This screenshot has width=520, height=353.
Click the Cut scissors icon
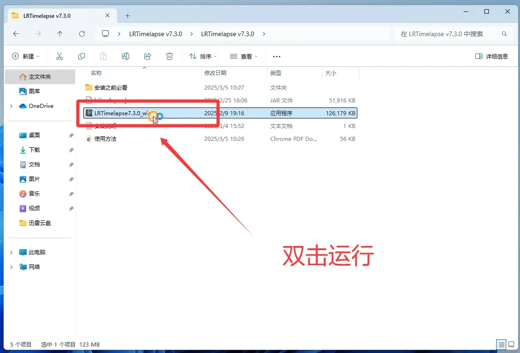tap(60, 56)
